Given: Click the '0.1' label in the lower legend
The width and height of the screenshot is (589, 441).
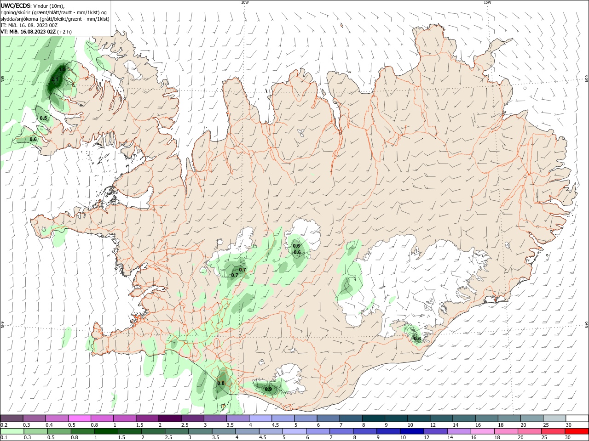Looking at the screenshot, I should coord(4,438).
